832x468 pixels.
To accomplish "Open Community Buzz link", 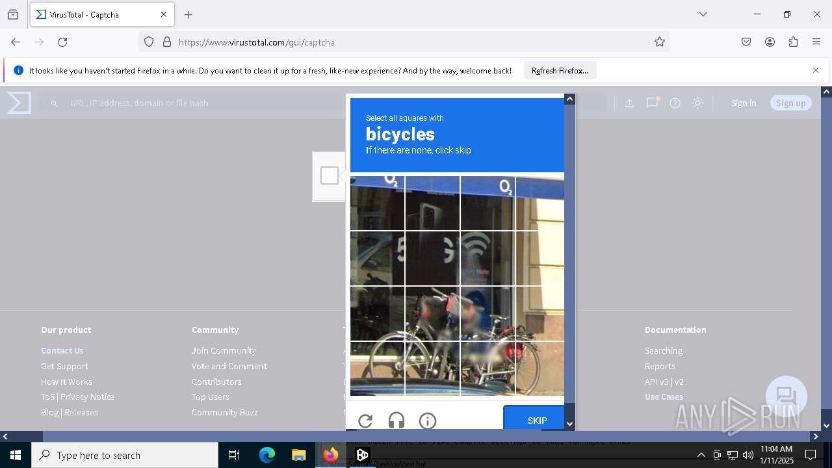I will pyautogui.click(x=225, y=412).
